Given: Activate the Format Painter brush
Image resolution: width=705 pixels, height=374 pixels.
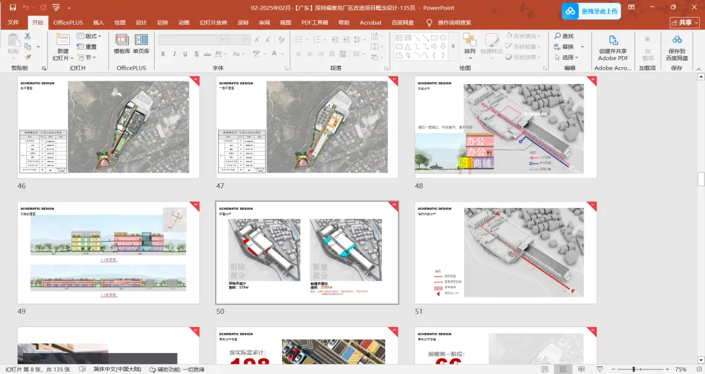Looking at the screenshot, I should coord(27,57).
